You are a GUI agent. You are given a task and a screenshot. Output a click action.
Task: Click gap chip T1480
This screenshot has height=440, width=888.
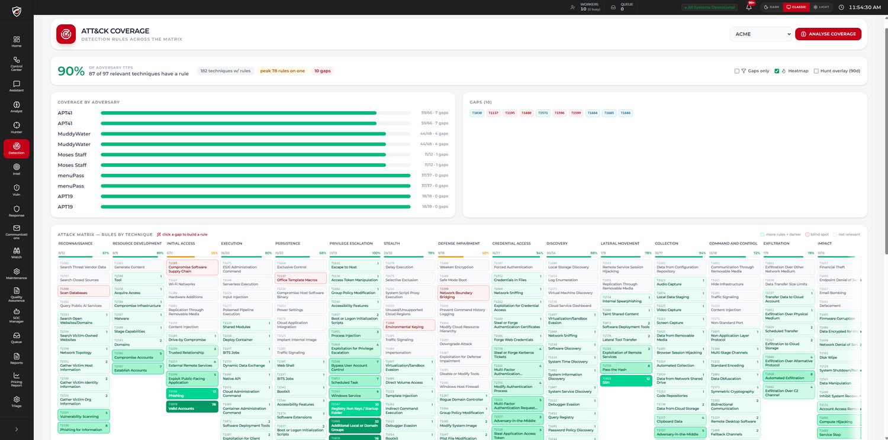point(526,112)
